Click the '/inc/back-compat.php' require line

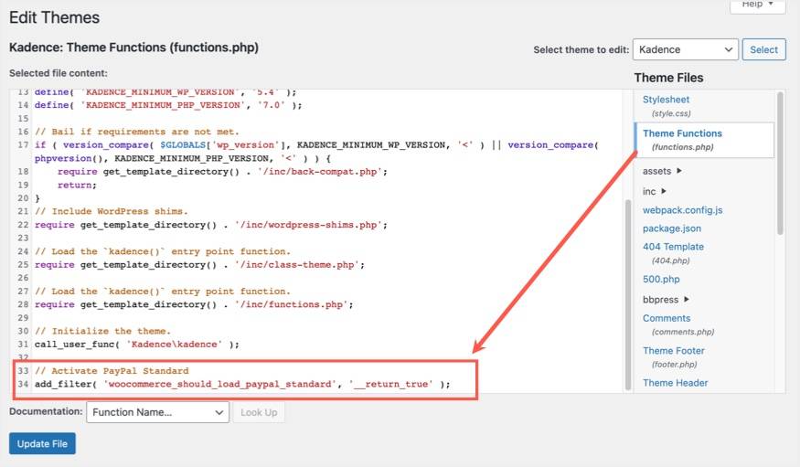222,171
